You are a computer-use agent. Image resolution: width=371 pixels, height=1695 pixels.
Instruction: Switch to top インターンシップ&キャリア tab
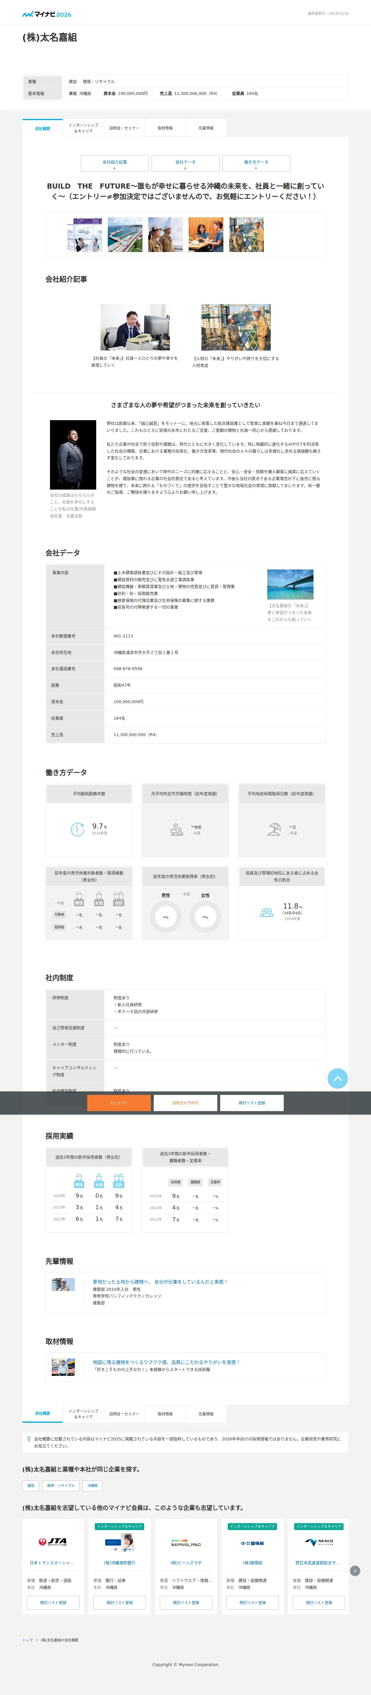click(84, 128)
